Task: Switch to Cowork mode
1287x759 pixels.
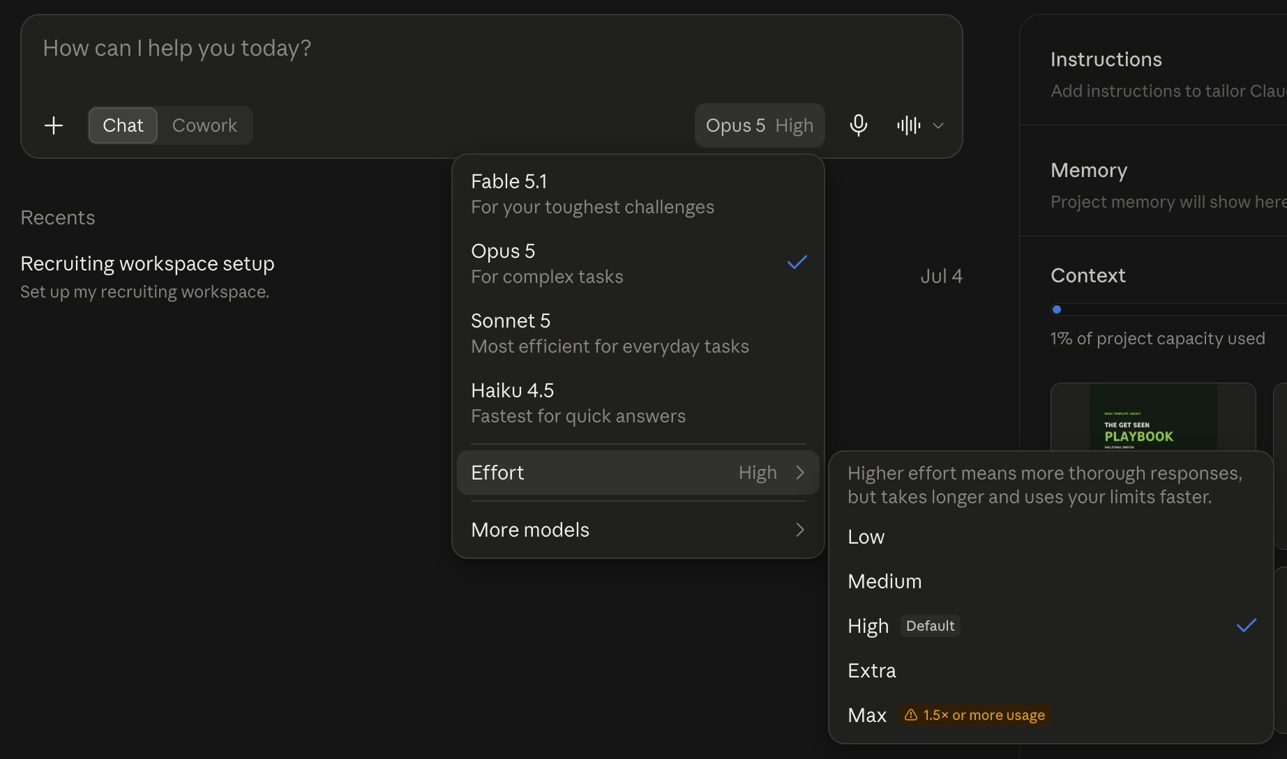Action: (204, 125)
